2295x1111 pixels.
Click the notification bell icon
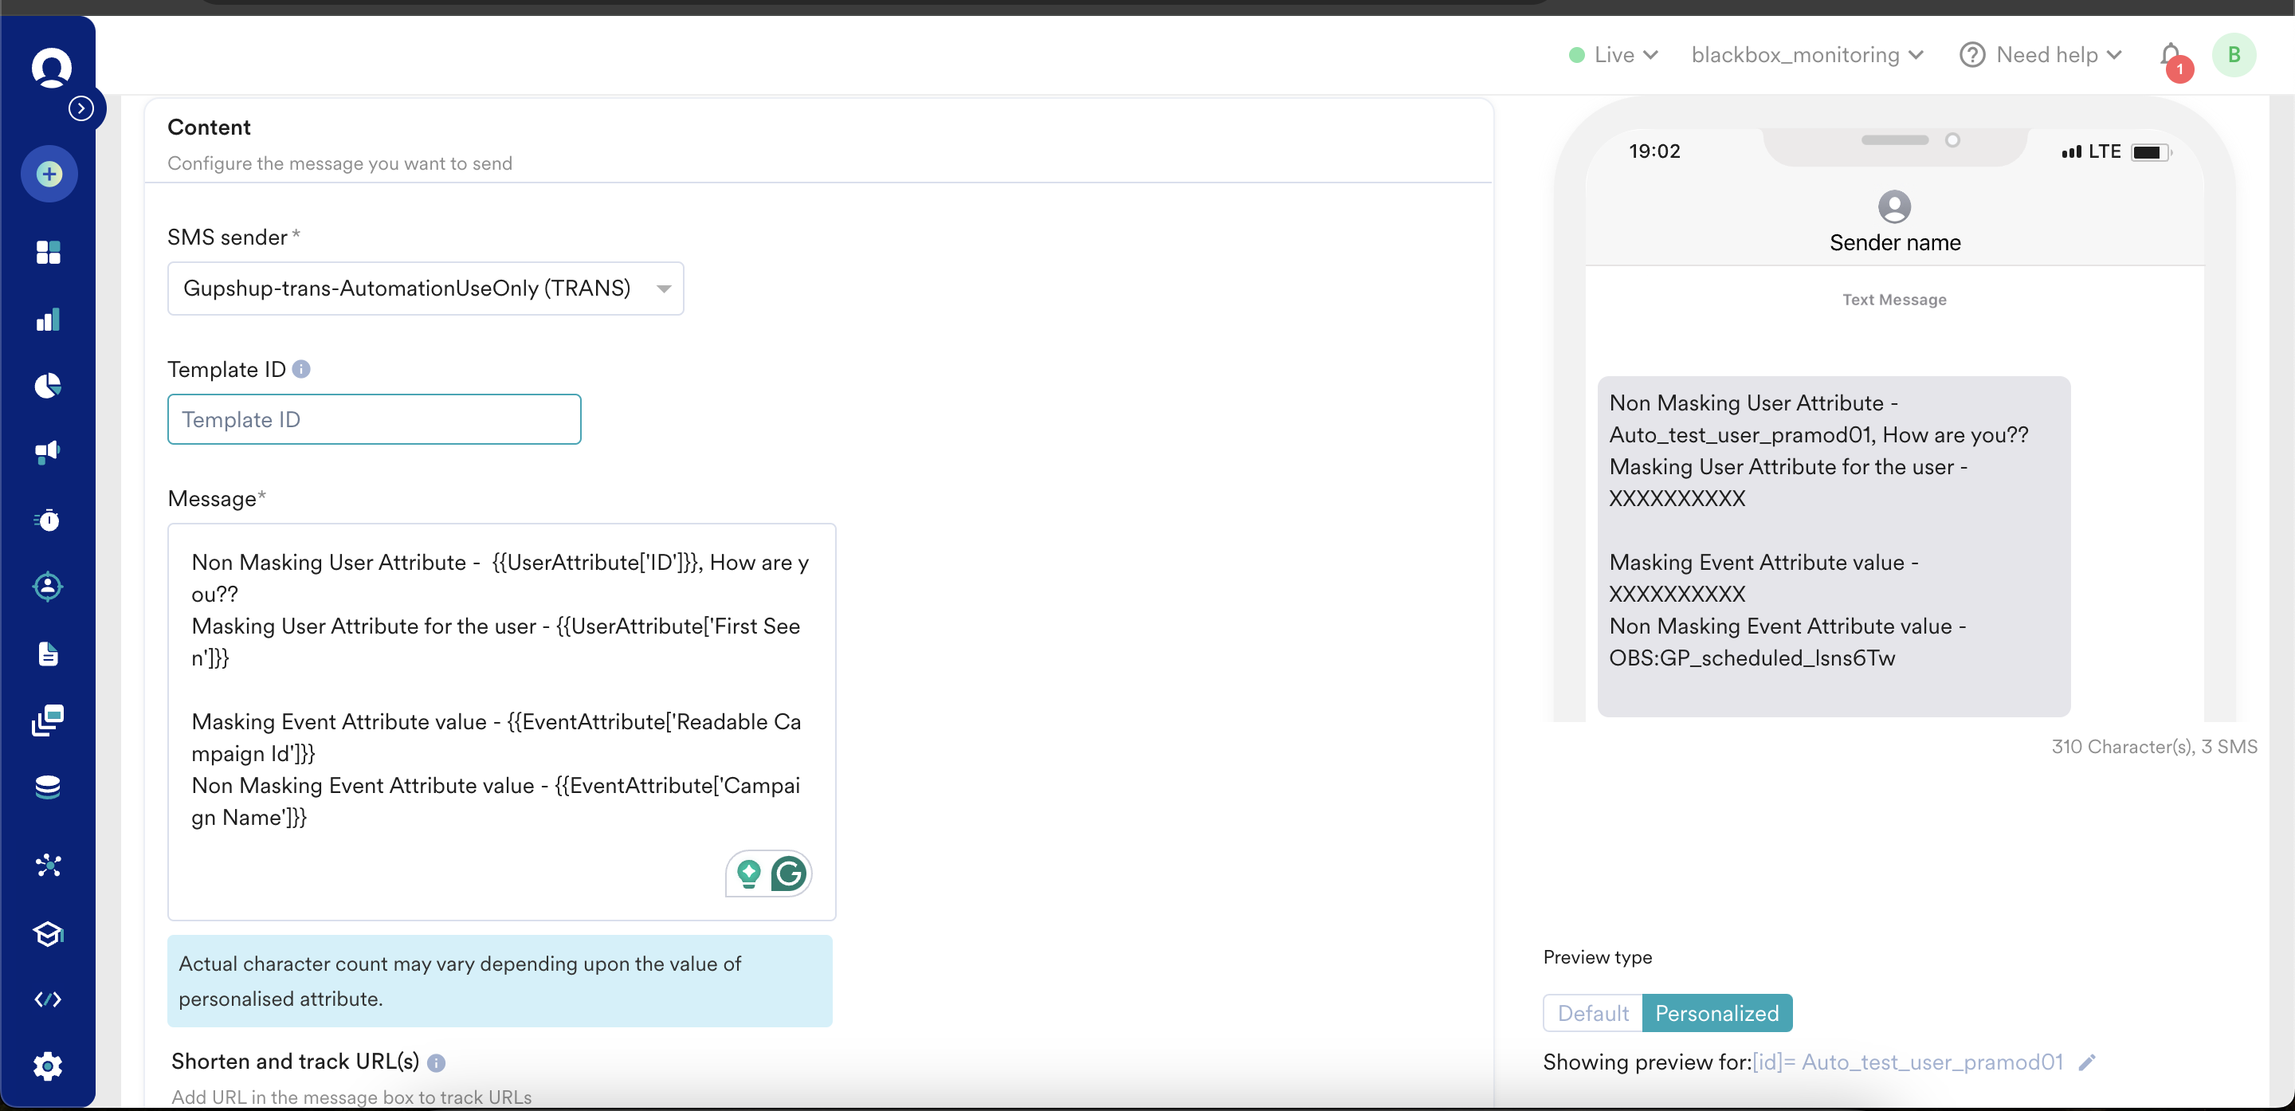[x=2170, y=55]
